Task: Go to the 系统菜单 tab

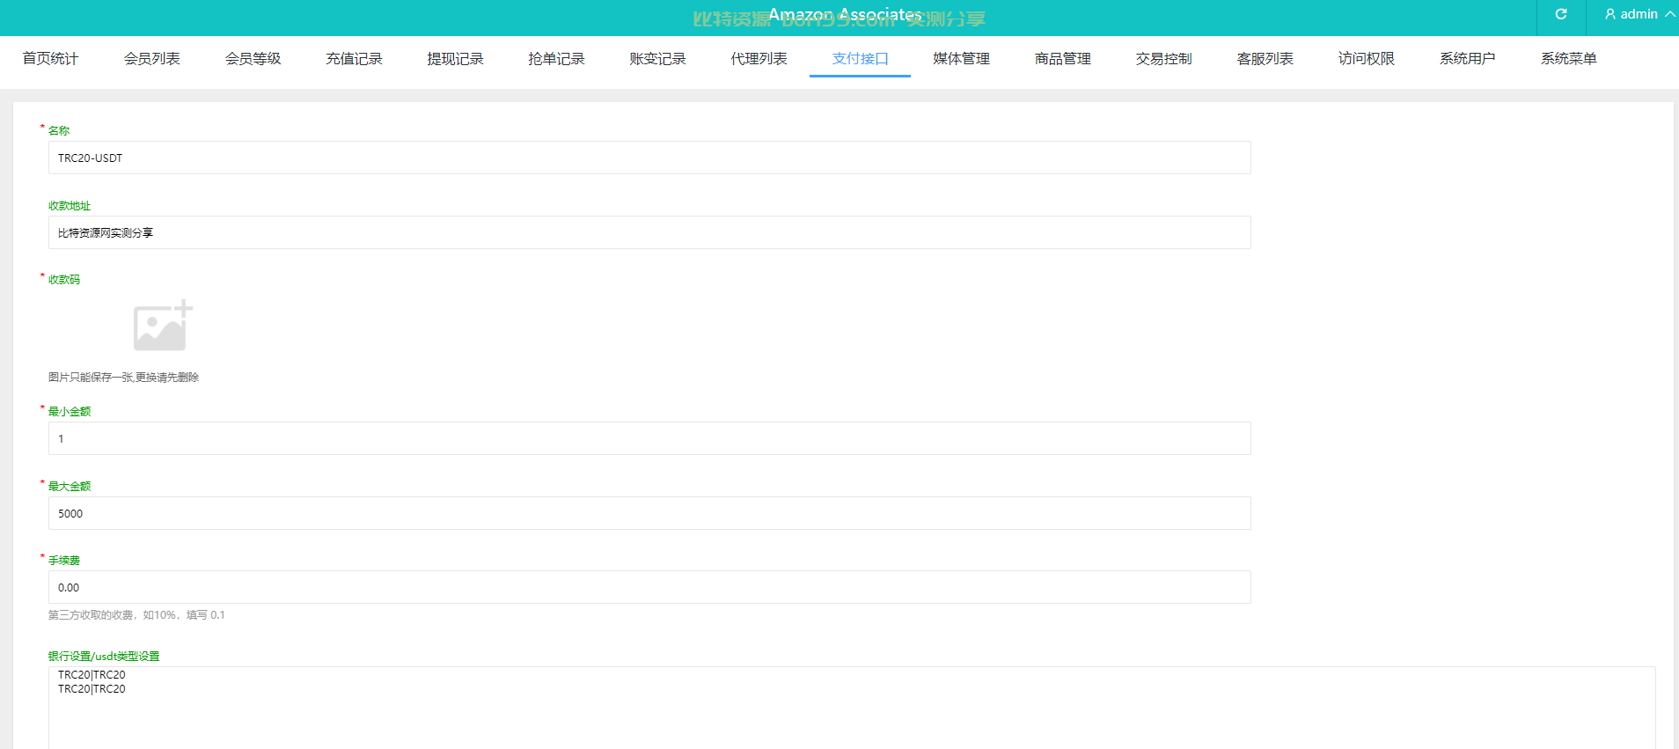Action: (1568, 59)
